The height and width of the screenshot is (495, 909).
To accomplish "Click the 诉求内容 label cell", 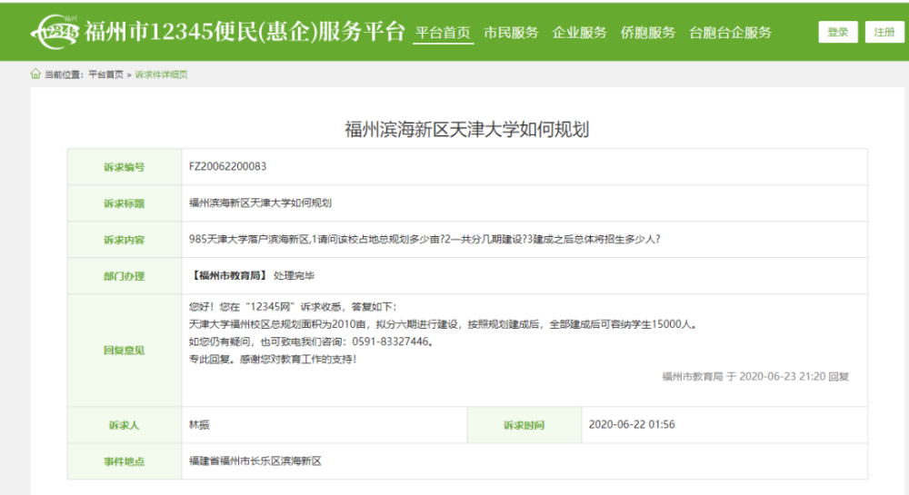I will click(125, 240).
